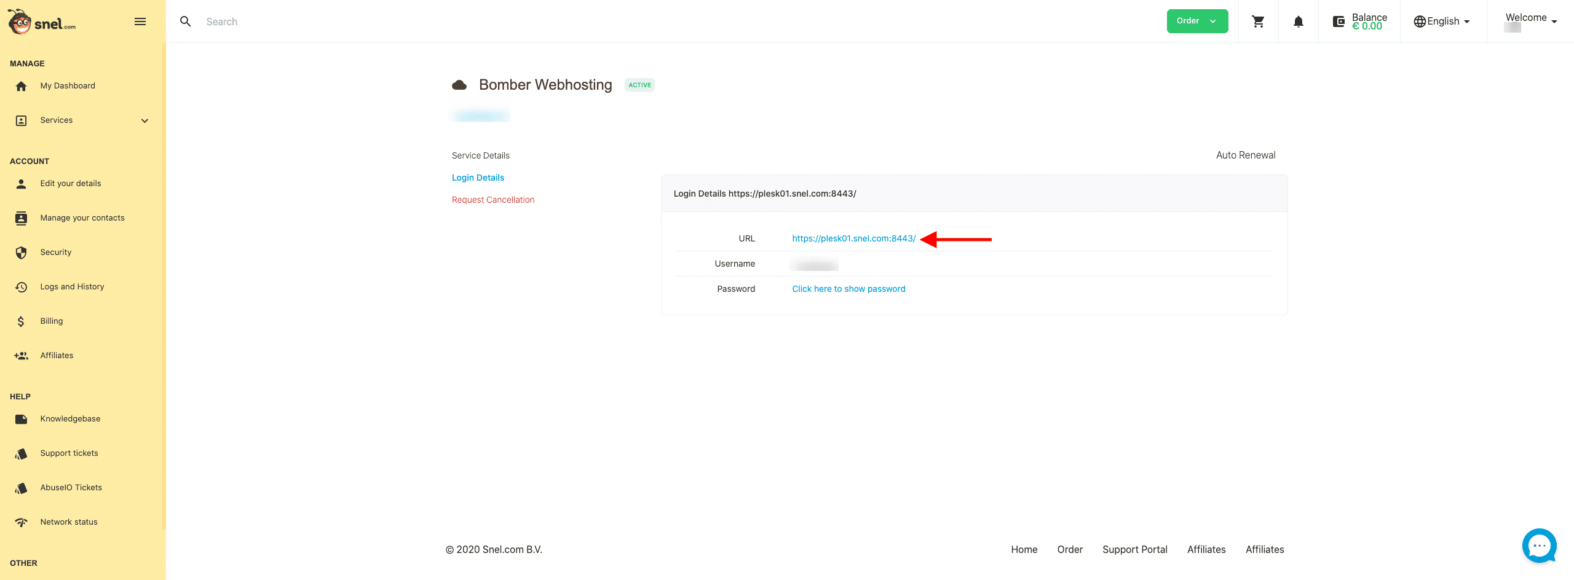Open the Billing page
The width and height of the screenshot is (1574, 580).
pyautogui.click(x=52, y=321)
